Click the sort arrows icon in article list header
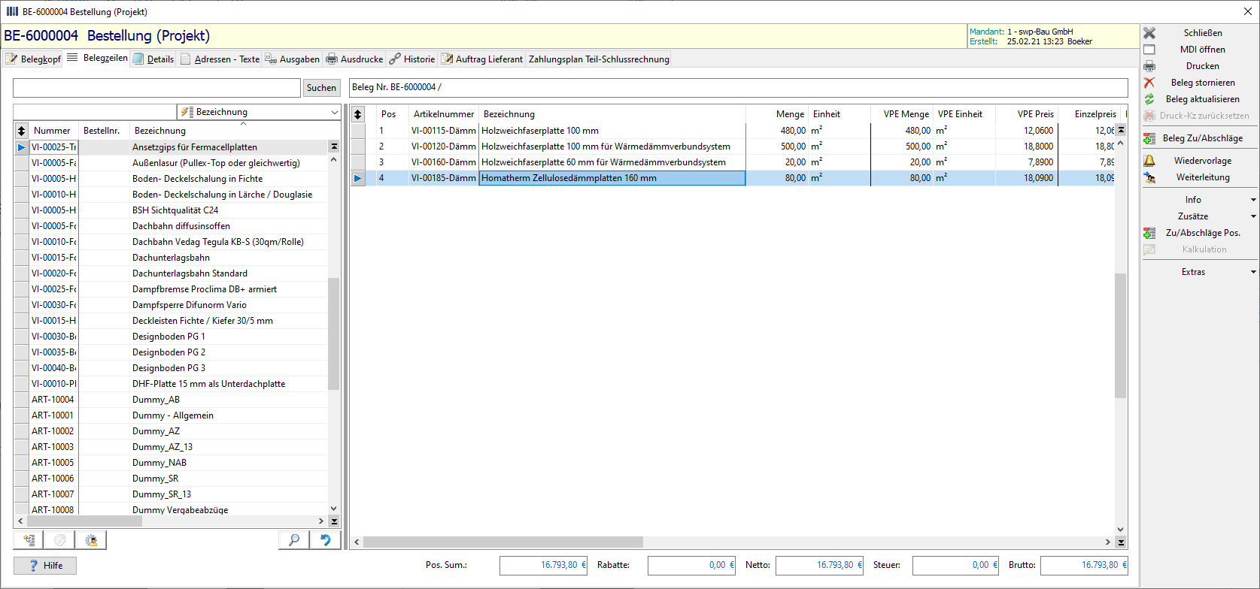The image size is (1260, 589). click(21, 131)
